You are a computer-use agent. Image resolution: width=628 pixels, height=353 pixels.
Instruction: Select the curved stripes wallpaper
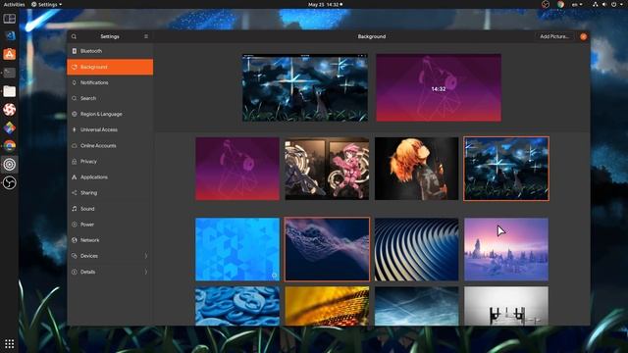[416, 249]
